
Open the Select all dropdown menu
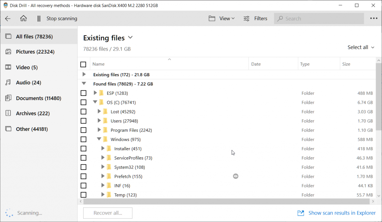[360, 47]
